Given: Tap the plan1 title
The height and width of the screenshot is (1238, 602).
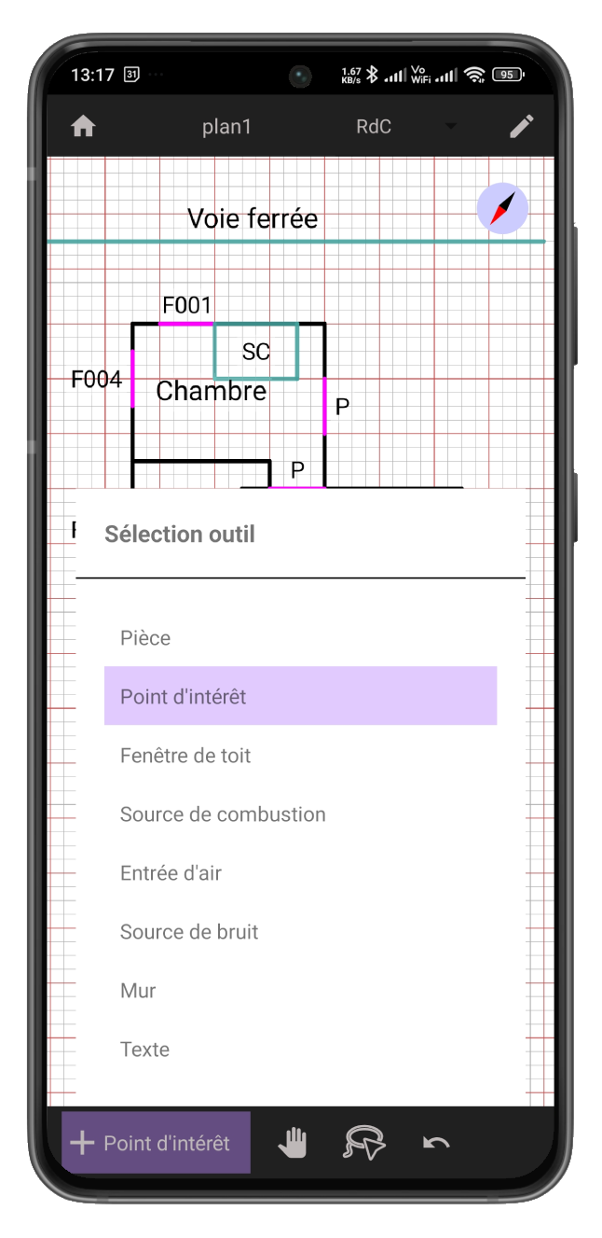Looking at the screenshot, I should tap(226, 127).
